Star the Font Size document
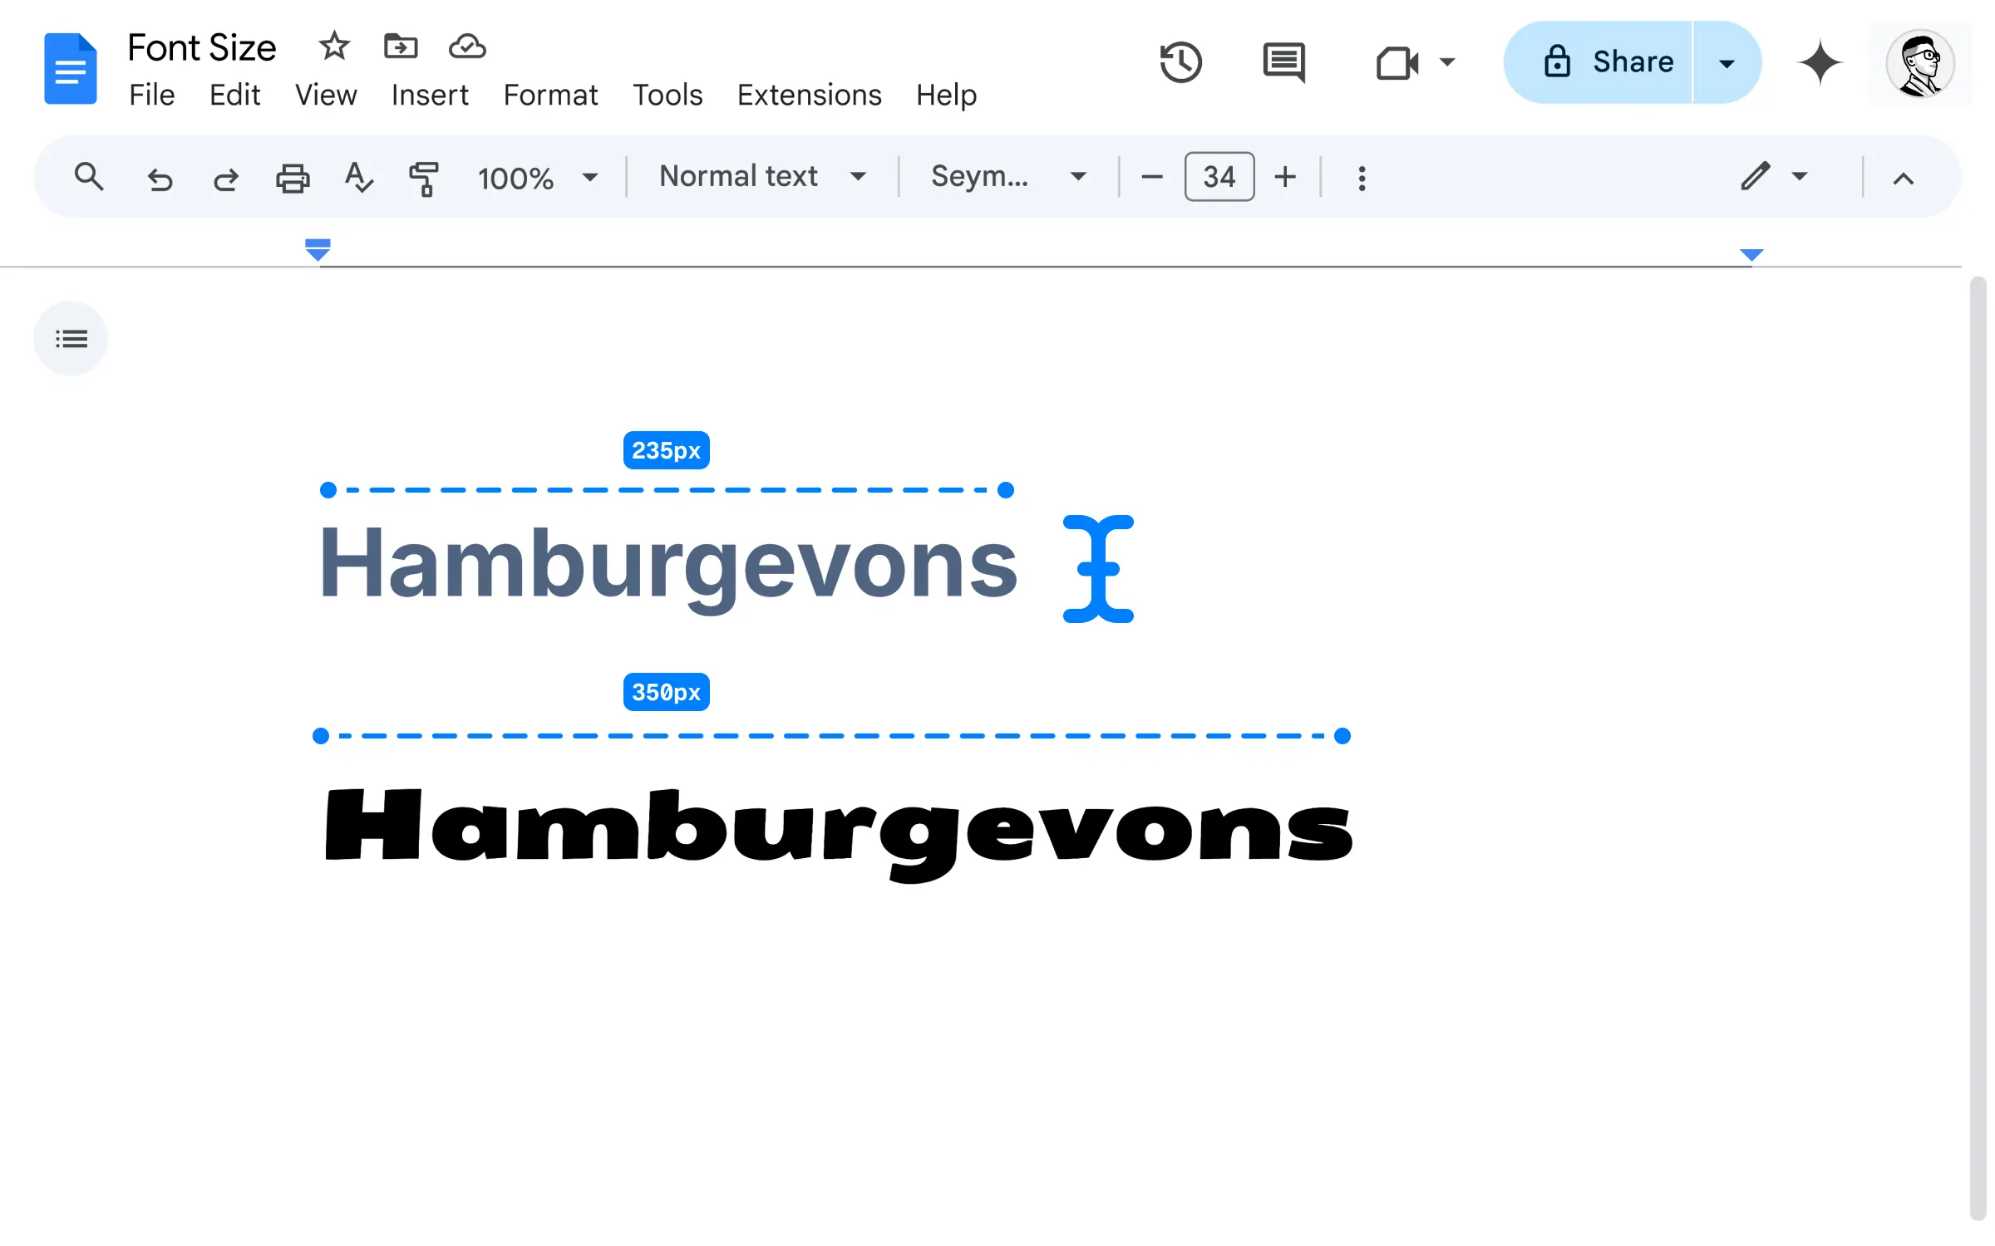This screenshot has height=1246, width=1995. [x=334, y=46]
